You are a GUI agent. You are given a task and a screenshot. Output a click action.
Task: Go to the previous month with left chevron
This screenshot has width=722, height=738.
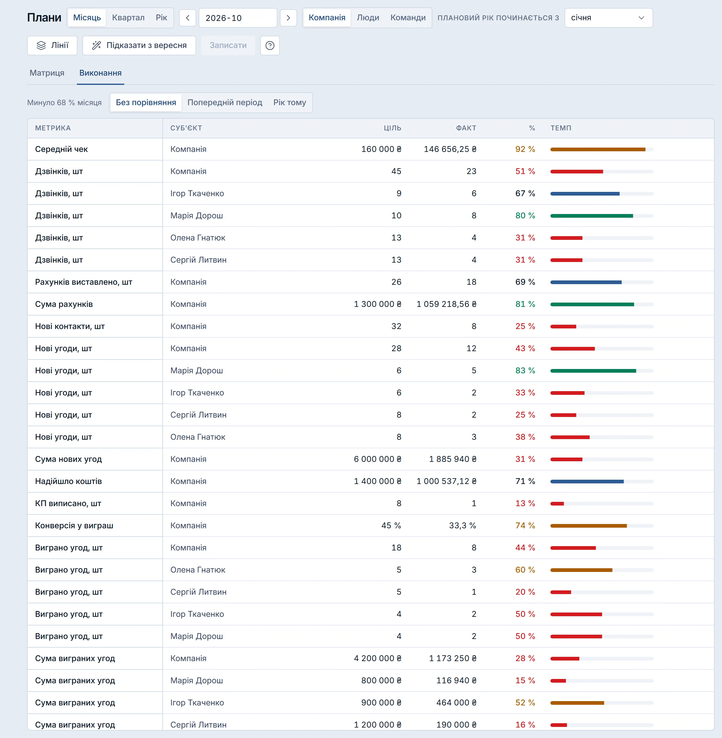point(187,18)
